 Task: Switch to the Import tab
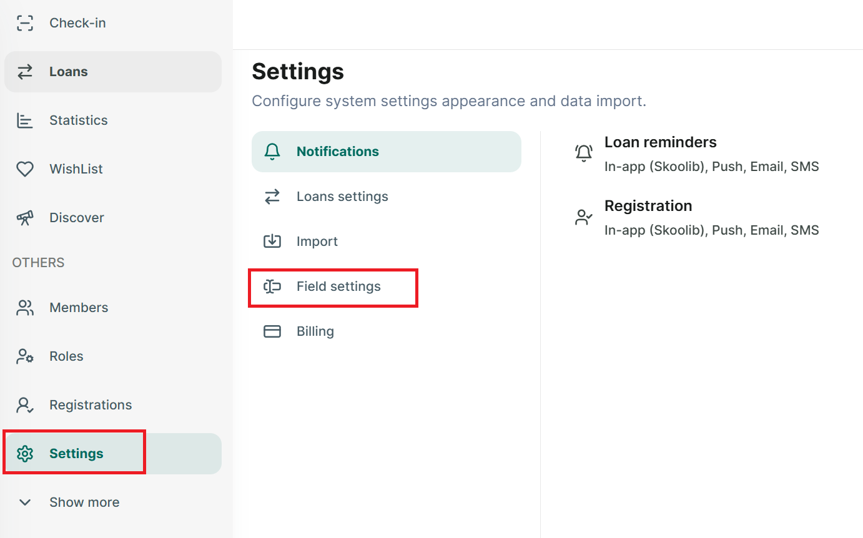point(387,242)
